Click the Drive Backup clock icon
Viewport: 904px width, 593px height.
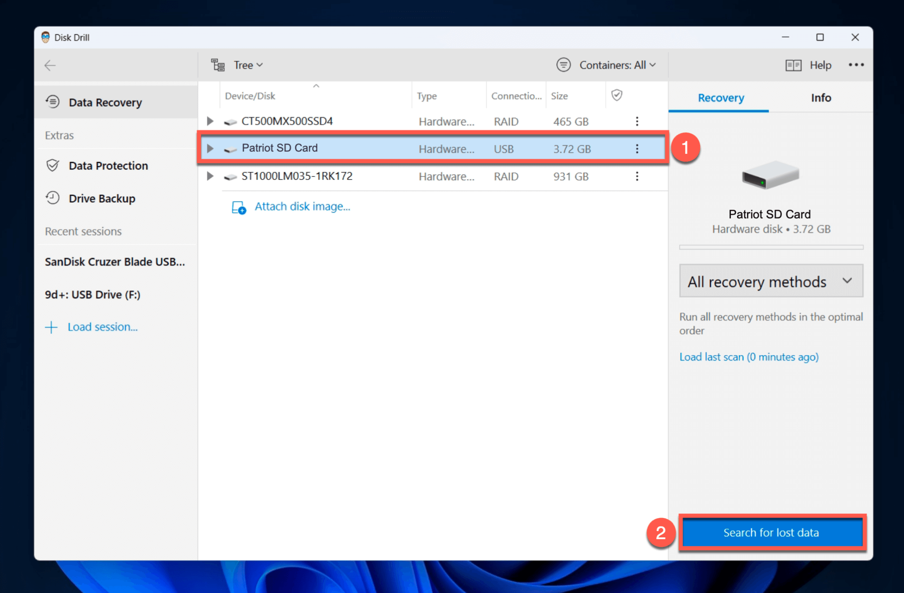(52, 198)
